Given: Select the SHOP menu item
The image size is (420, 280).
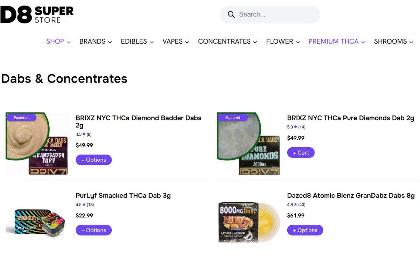Looking at the screenshot, I should 55,41.
